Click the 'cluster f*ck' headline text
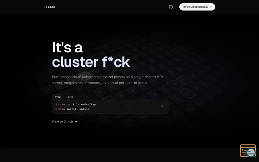 91,62
